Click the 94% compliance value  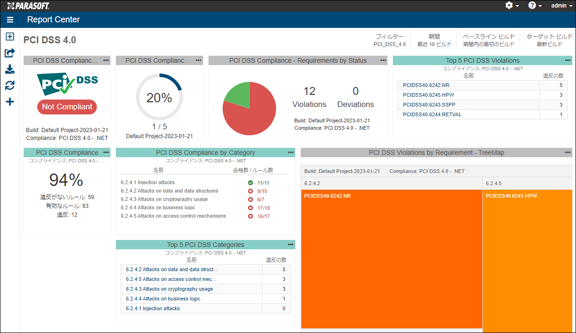(x=67, y=180)
